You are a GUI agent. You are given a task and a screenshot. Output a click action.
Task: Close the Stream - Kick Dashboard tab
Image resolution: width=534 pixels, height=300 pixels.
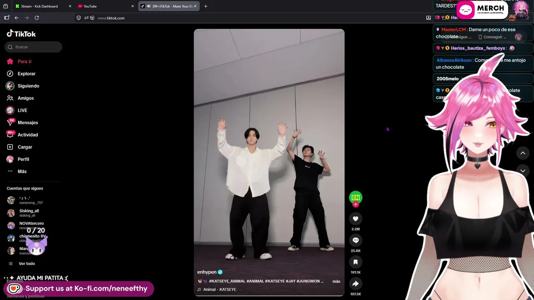(70, 6)
